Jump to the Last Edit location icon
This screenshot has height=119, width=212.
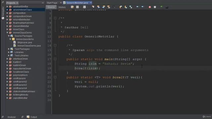point(72,7)
